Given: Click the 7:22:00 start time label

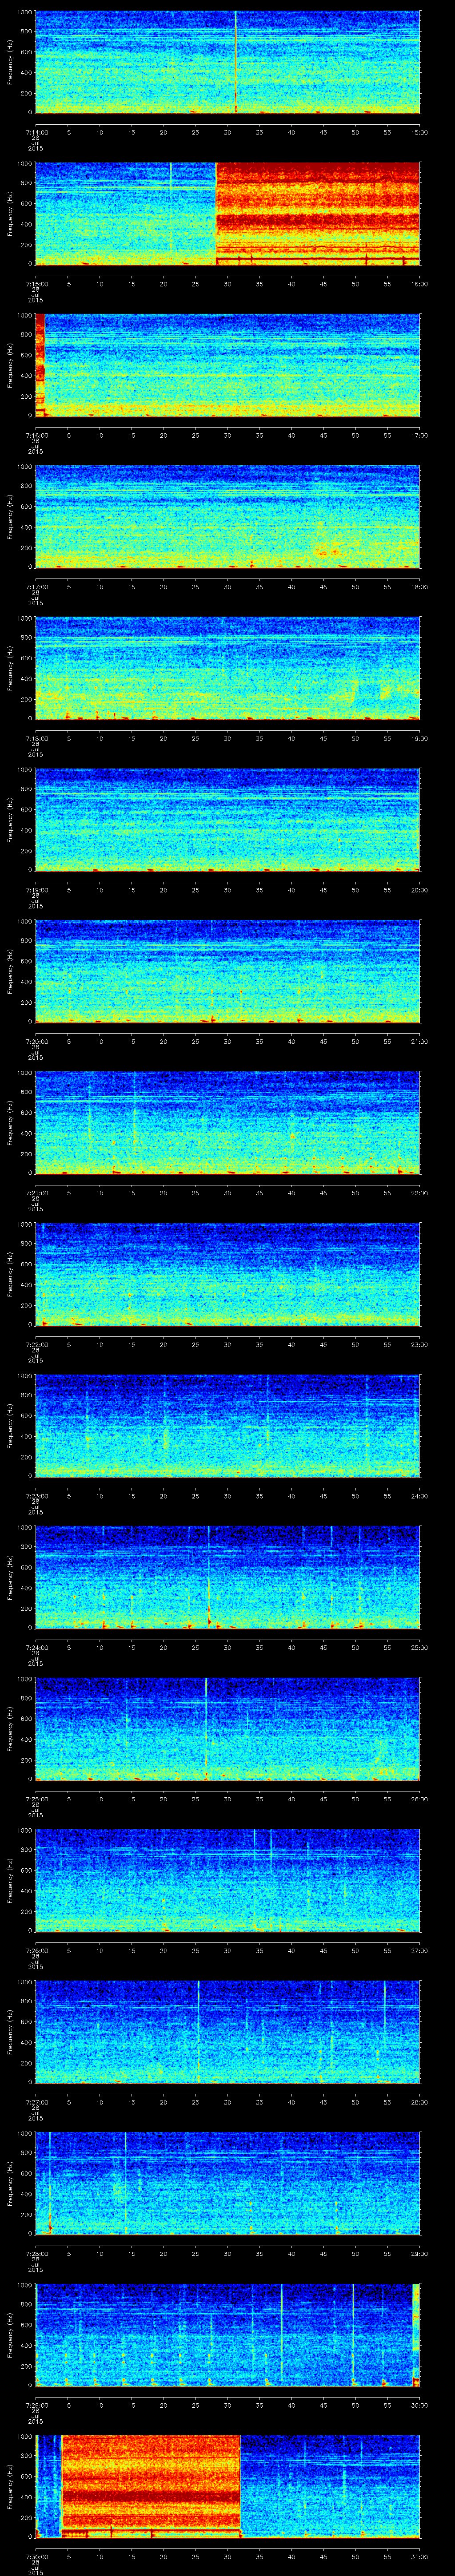Looking at the screenshot, I should 36,1344.
